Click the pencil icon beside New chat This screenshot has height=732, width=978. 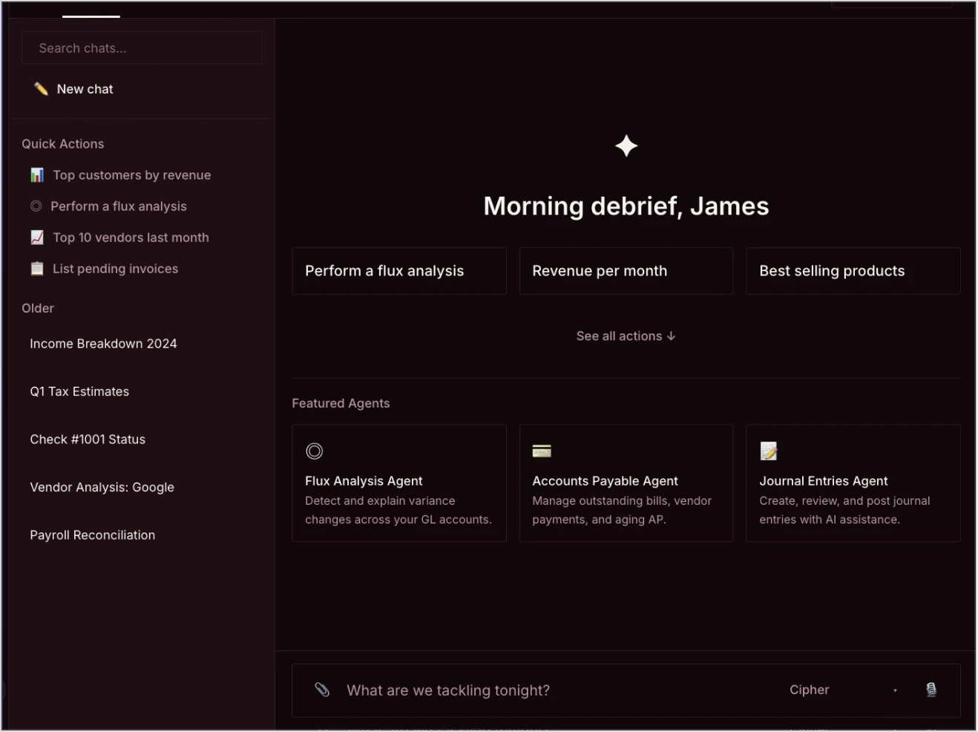(41, 89)
